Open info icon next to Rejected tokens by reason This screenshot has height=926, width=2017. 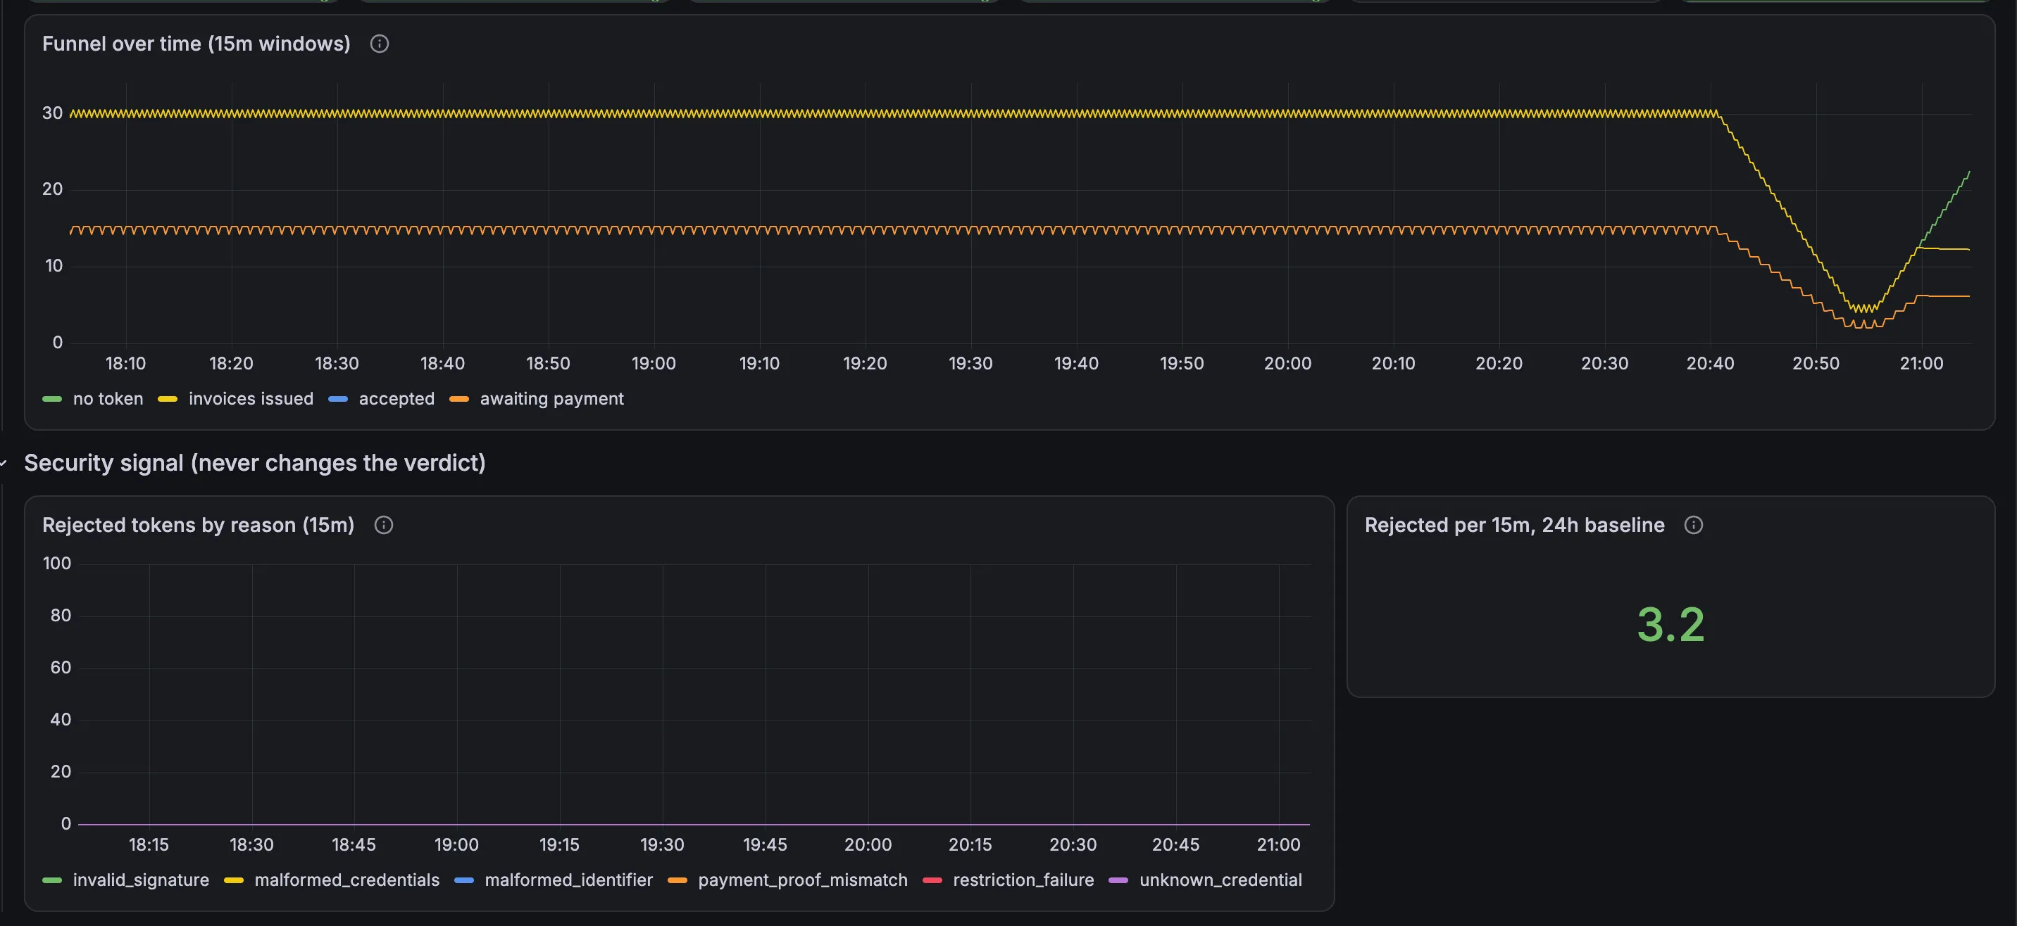[x=384, y=525]
